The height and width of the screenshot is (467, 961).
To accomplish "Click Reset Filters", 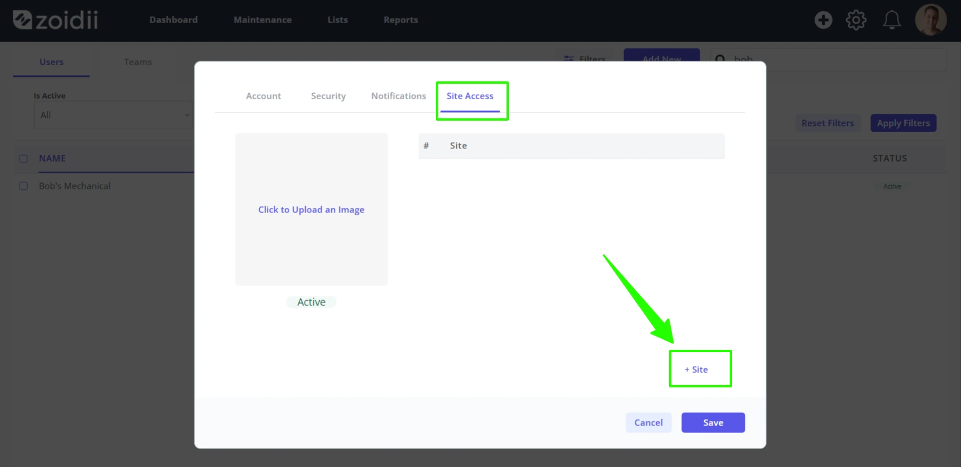I will (x=827, y=123).
